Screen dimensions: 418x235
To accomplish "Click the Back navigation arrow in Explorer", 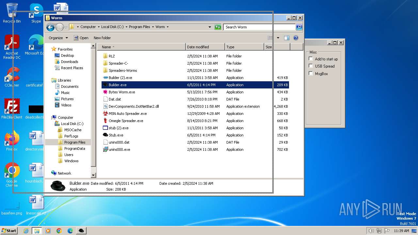I will click(50, 27).
